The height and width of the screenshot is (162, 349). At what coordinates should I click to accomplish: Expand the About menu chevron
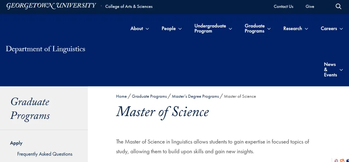147,29
